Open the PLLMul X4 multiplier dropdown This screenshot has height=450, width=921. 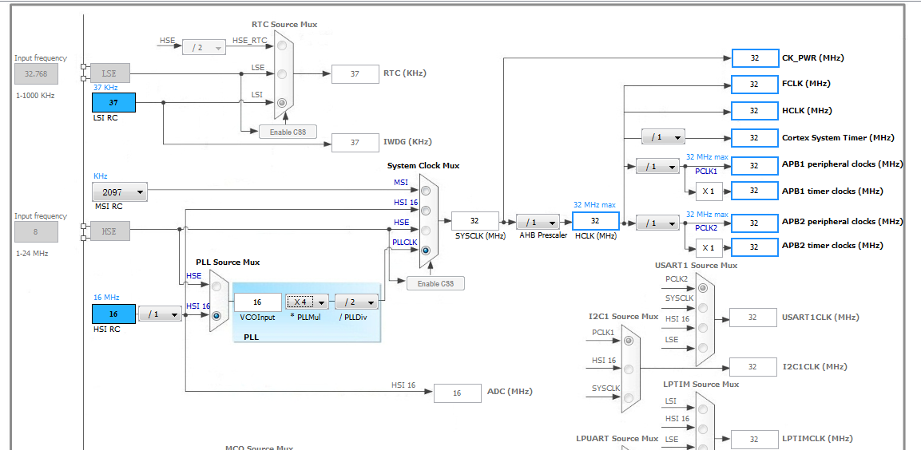(x=308, y=302)
